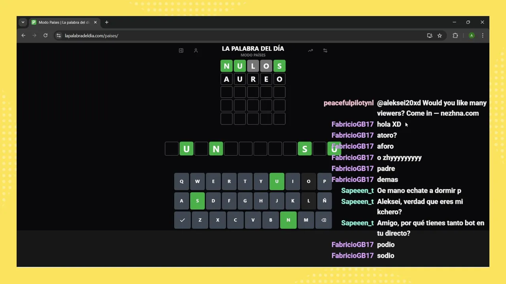
Task: Tap the green U key on keyboard
Action: coord(277,181)
